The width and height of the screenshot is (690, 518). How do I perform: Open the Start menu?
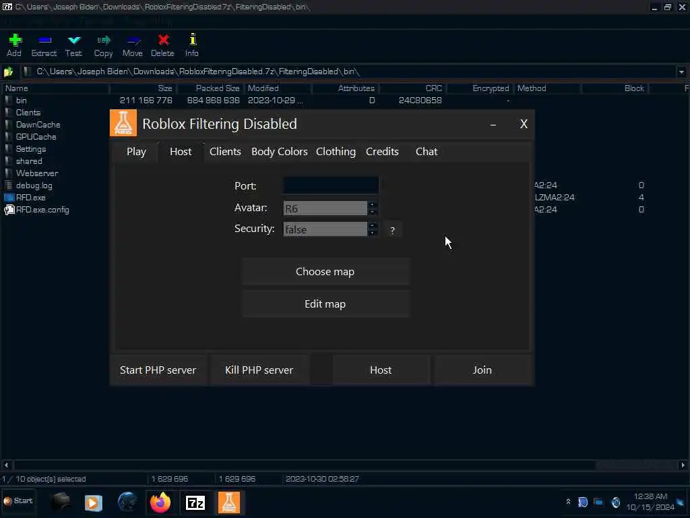pyautogui.click(x=18, y=501)
